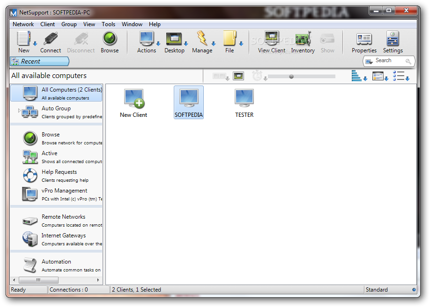The height and width of the screenshot is (307, 430).
Task: Expand the Auto Group tree node
Action: coord(19,111)
